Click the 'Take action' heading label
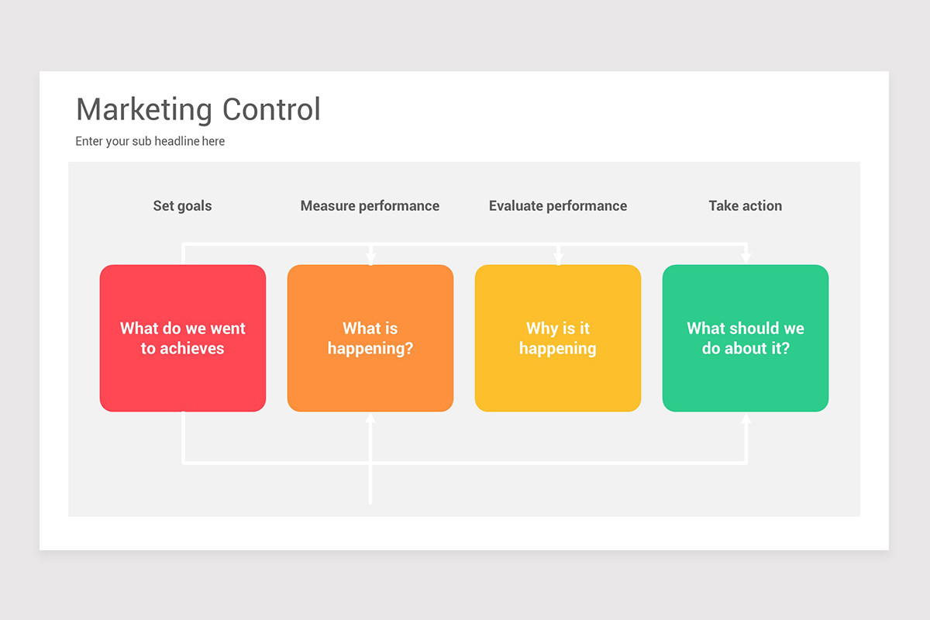Viewport: 930px width, 620px height. (x=746, y=206)
